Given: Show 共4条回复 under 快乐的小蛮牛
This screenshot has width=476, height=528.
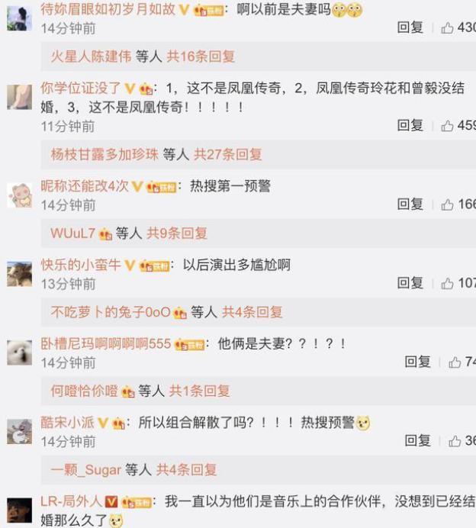Looking at the screenshot, I should click(252, 312).
